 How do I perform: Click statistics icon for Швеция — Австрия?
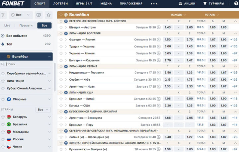(x=158, y=28)
